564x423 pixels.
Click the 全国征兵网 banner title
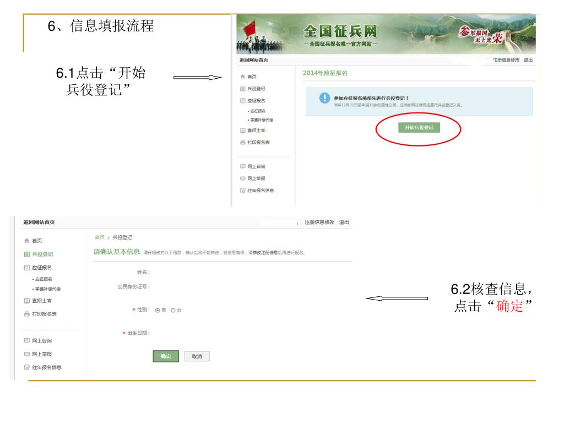(x=340, y=31)
